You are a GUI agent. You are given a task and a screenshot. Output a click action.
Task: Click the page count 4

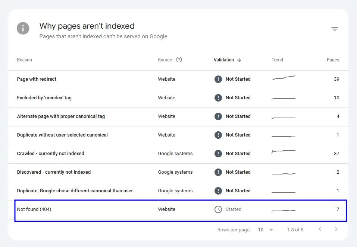(338, 116)
